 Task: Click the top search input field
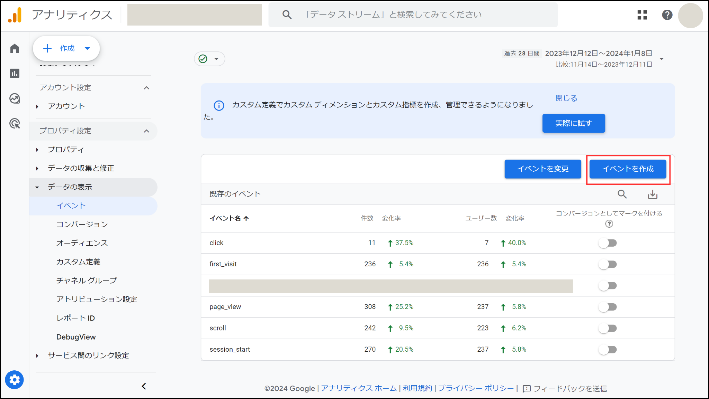point(413,15)
